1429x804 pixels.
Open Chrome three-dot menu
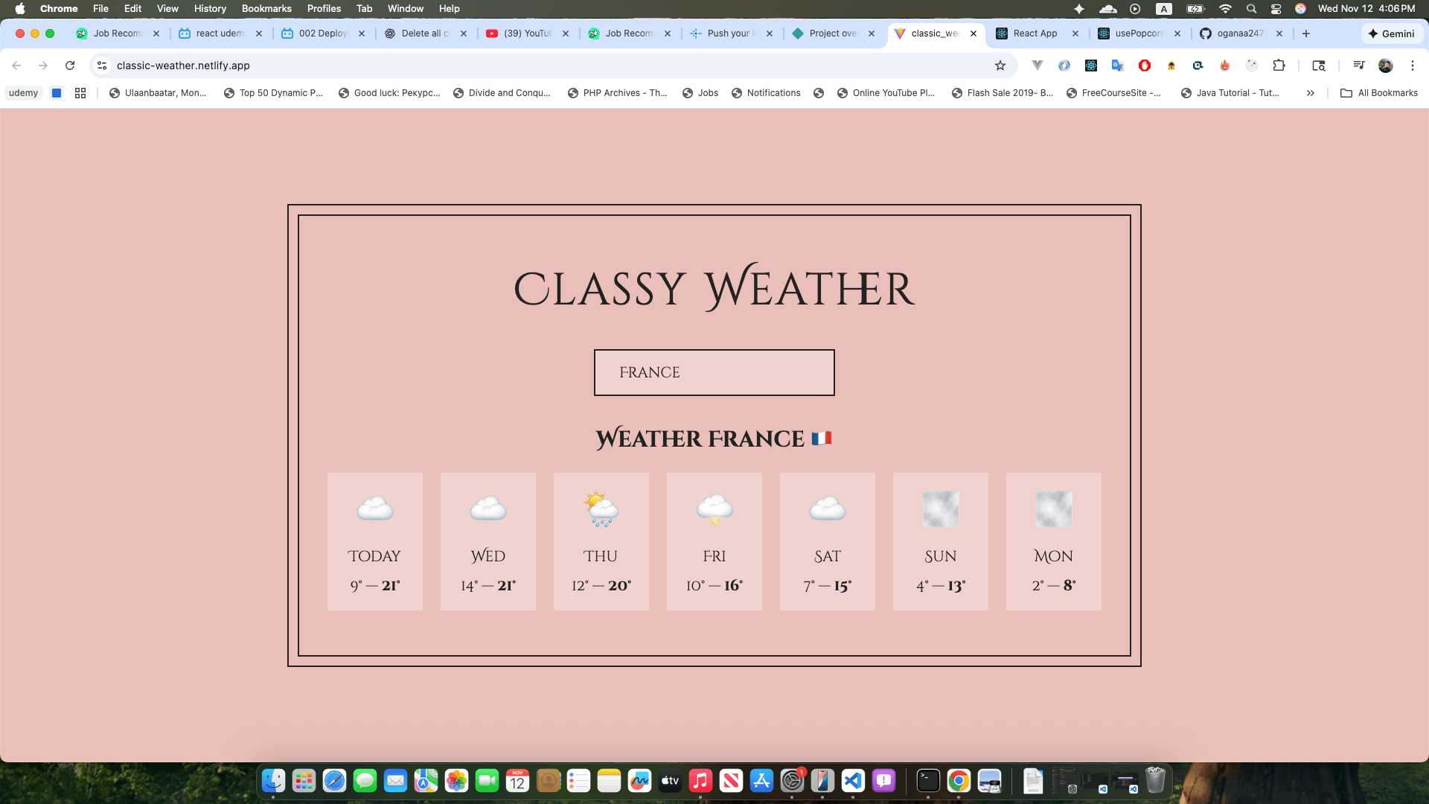coord(1412,66)
